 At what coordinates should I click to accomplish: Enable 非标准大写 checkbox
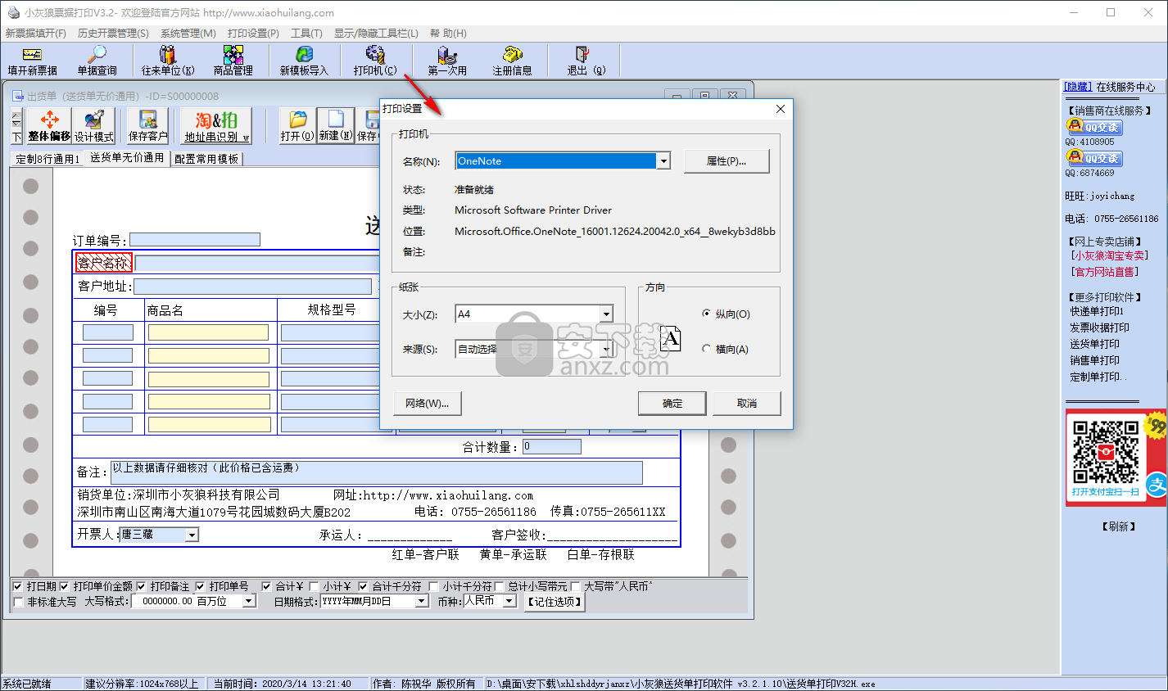point(19,602)
